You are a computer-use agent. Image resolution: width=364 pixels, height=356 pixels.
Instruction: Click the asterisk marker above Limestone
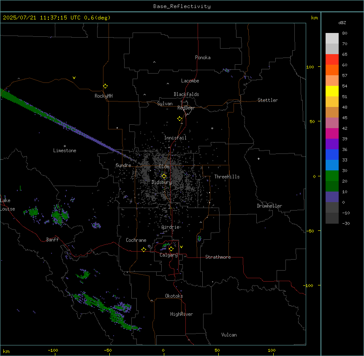[x=65, y=146]
